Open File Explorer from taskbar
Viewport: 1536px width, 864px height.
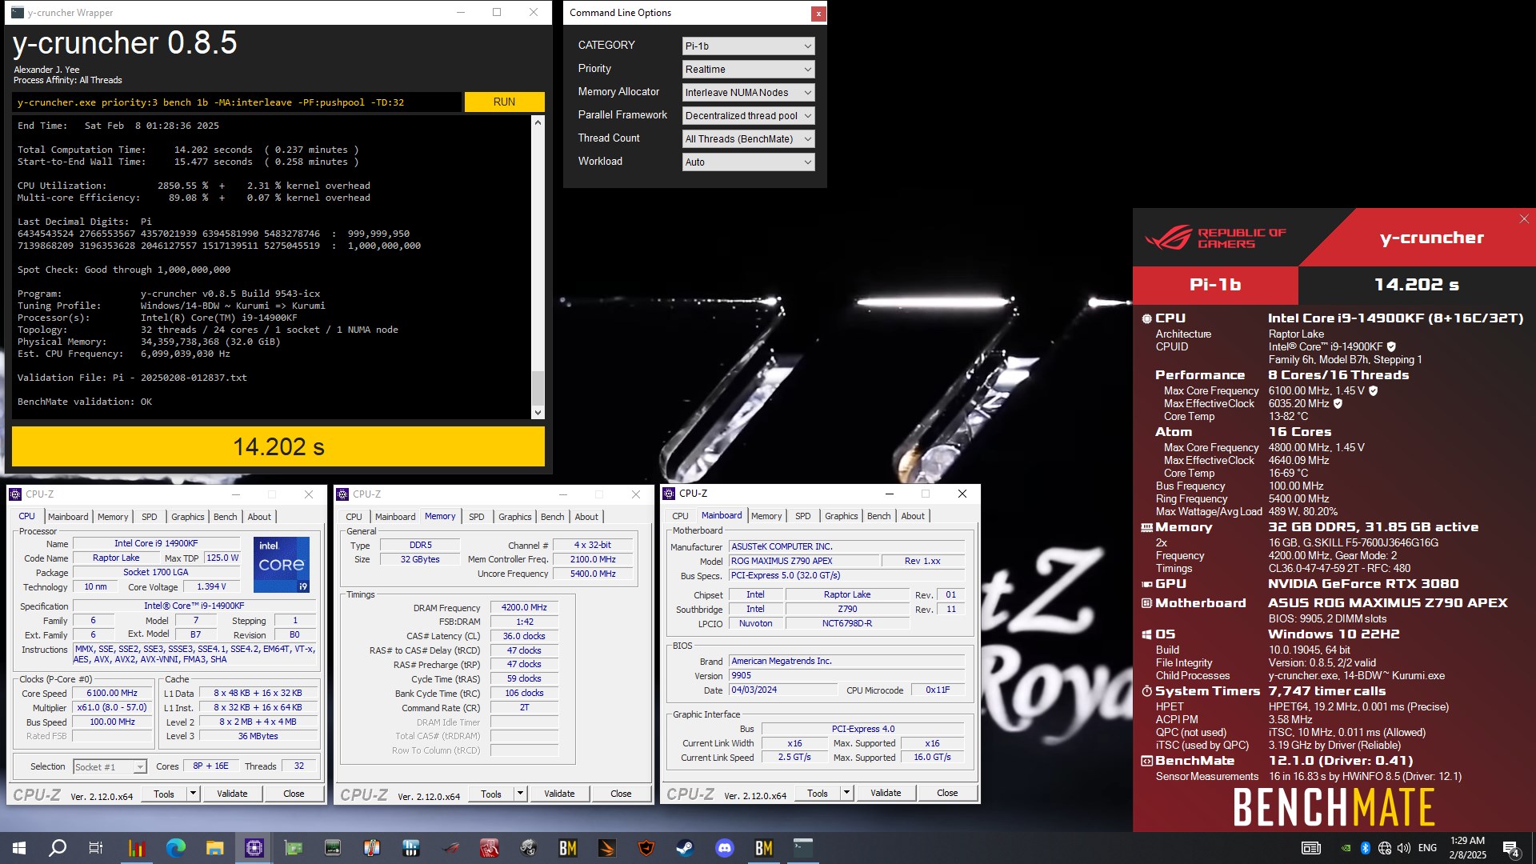point(214,848)
